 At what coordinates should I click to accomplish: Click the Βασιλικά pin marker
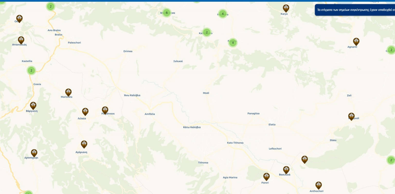pos(286,170)
